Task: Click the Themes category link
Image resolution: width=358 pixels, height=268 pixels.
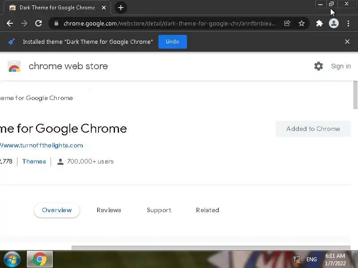Action: [x=34, y=161]
